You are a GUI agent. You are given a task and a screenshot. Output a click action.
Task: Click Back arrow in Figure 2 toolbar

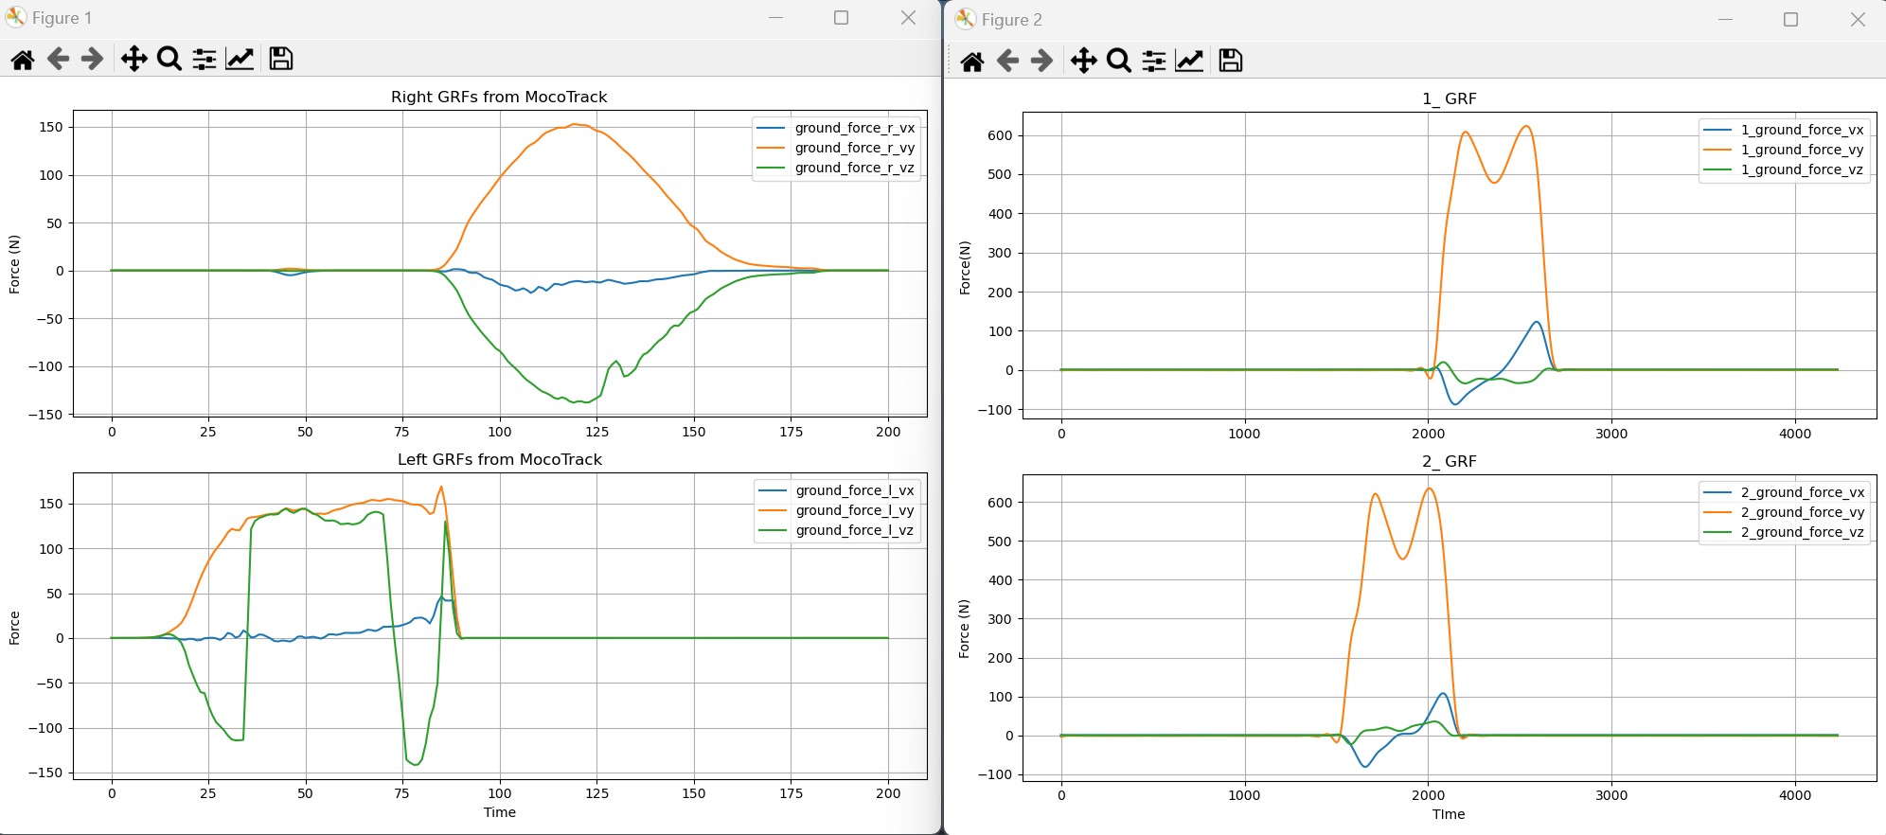click(1007, 62)
